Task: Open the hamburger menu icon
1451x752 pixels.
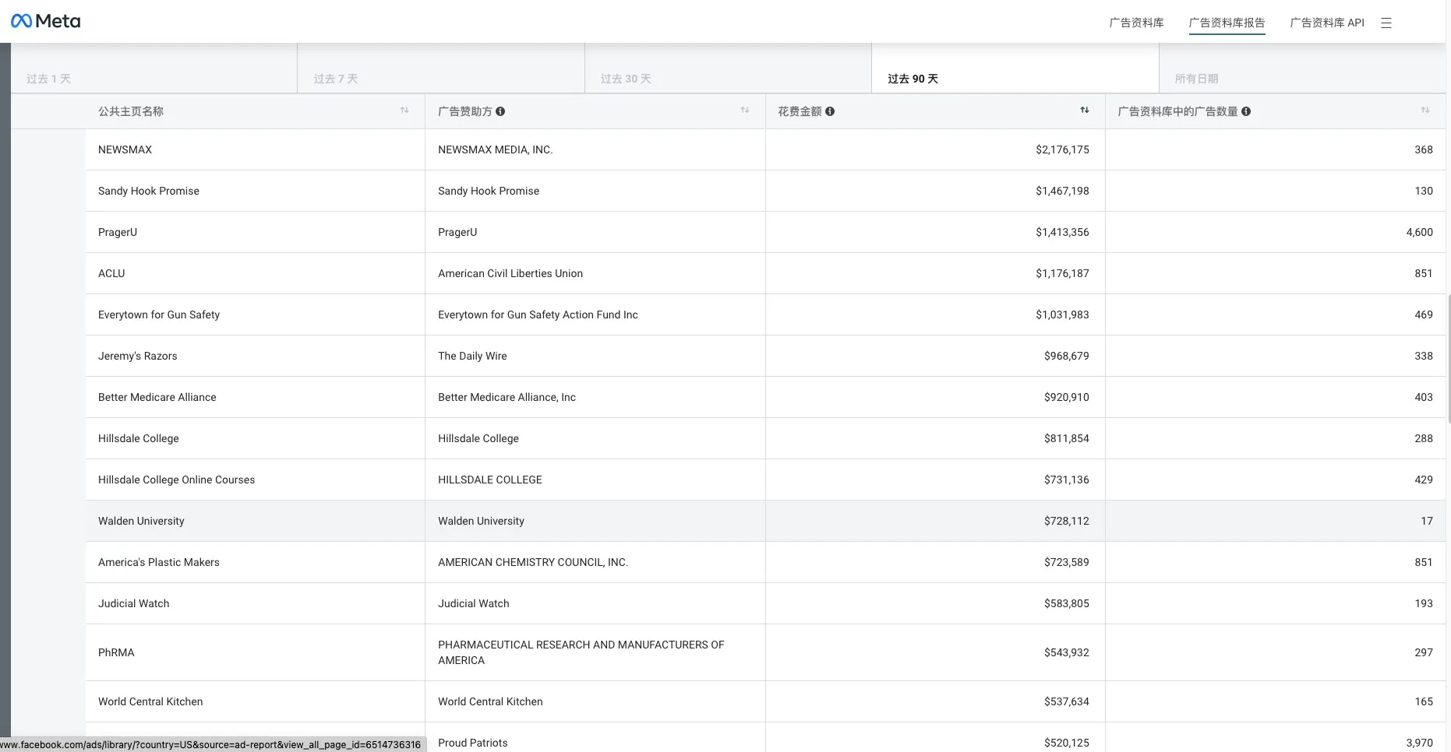Action: [x=1386, y=23]
